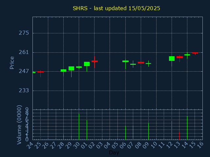Select x-axis date label 29
Image resolution: width=210 pixels, height=157 pixels.
pyautogui.click(x=69, y=145)
